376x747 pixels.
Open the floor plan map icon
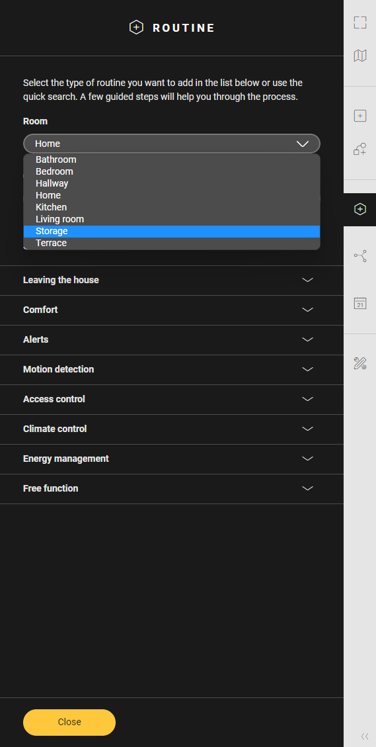pyautogui.click(x=360, y=56)
